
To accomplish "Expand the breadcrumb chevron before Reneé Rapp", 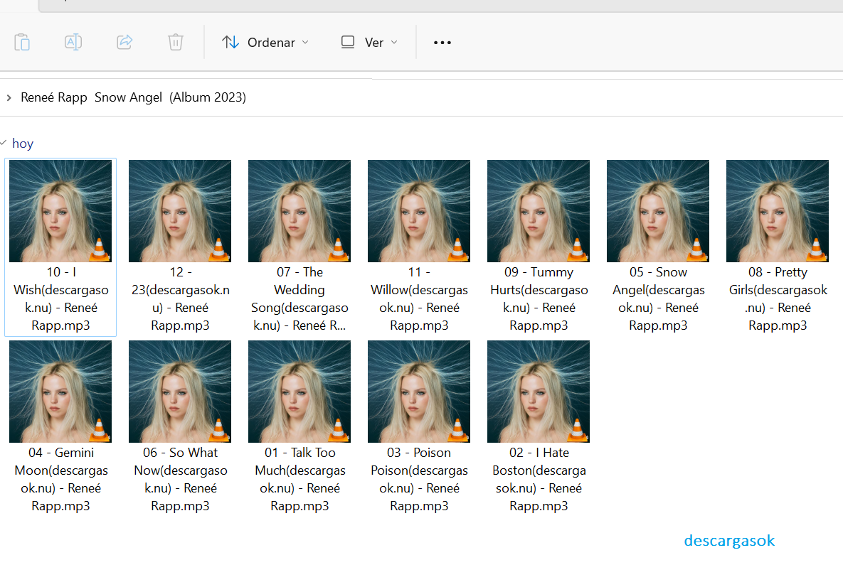I will tap(9, 98).
